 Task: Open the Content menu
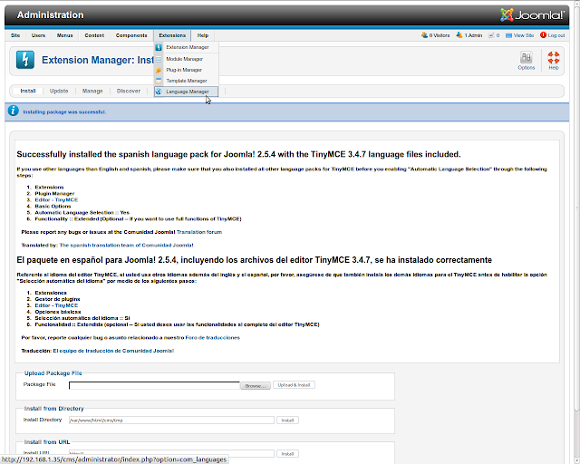tap(94, 35)
